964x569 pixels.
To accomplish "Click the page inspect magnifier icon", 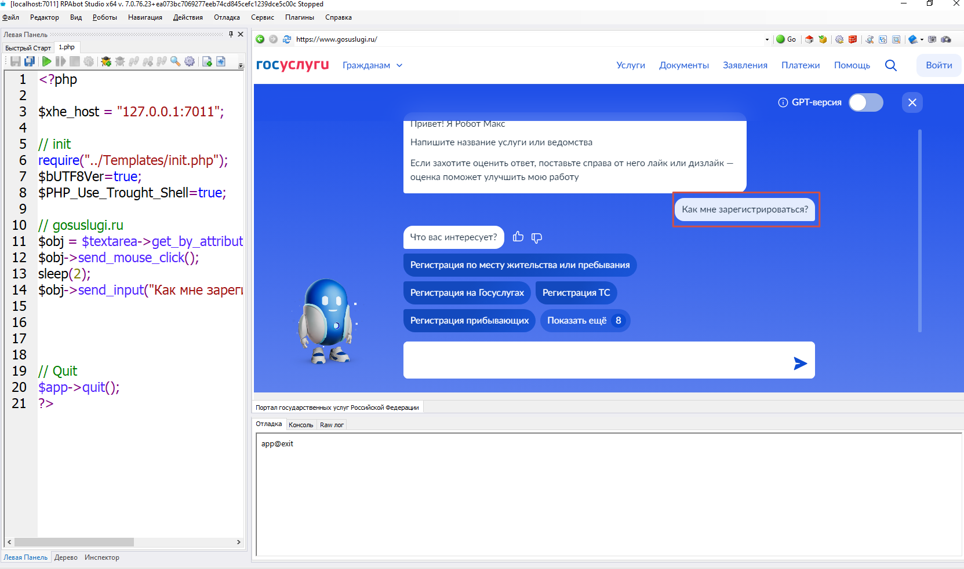I will pyautogui.click(x=896, y=39).
